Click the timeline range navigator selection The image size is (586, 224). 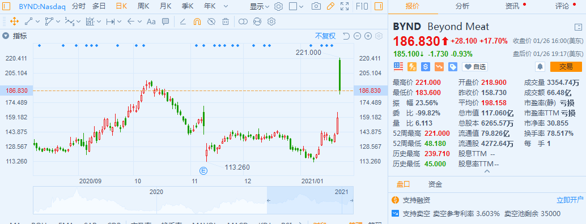[x=310, y=200]
